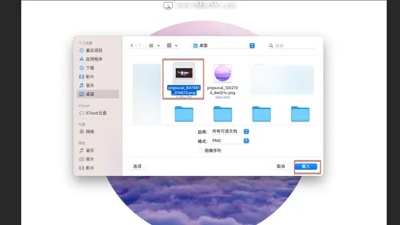Select the fourth folder in bottom row
400x225 pixels.
(x=300, y=114)
